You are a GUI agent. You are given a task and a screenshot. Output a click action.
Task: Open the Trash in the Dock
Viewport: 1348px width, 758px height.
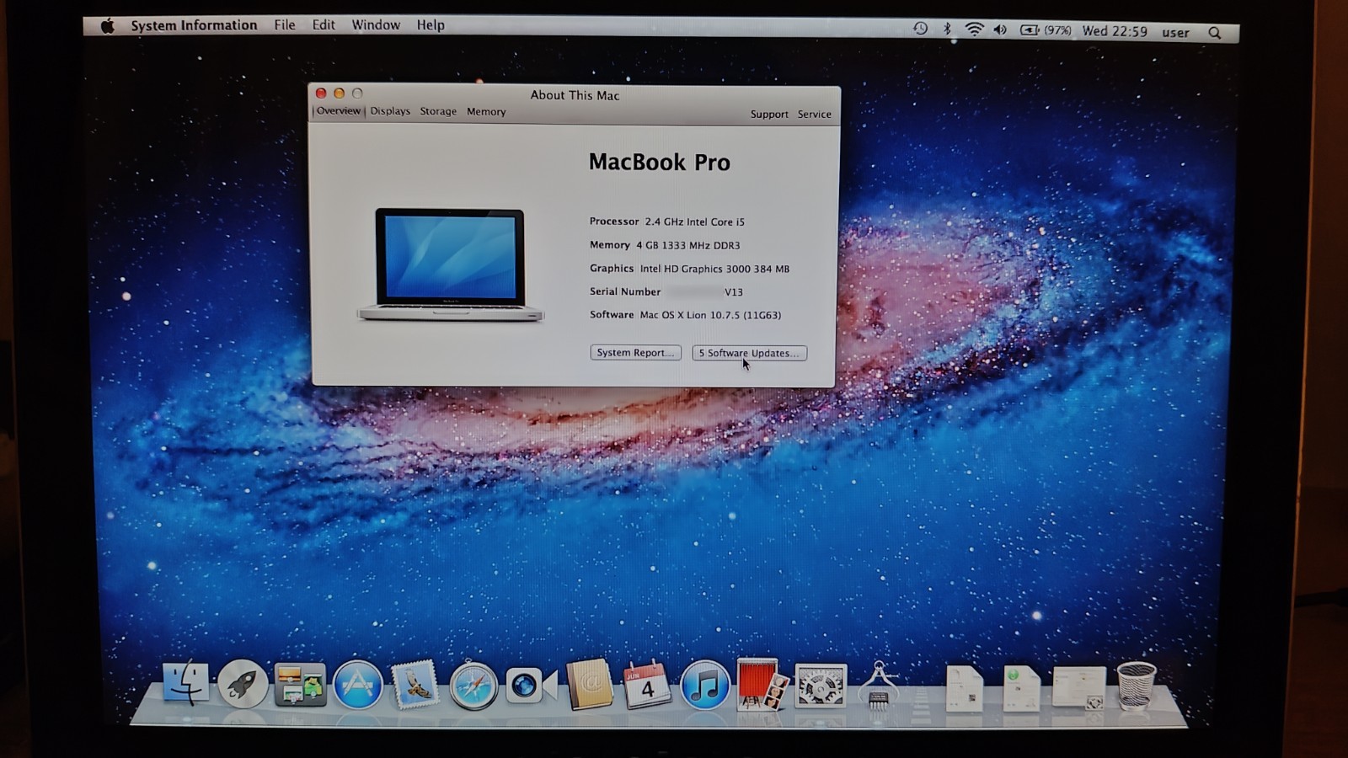point(1136,686)
